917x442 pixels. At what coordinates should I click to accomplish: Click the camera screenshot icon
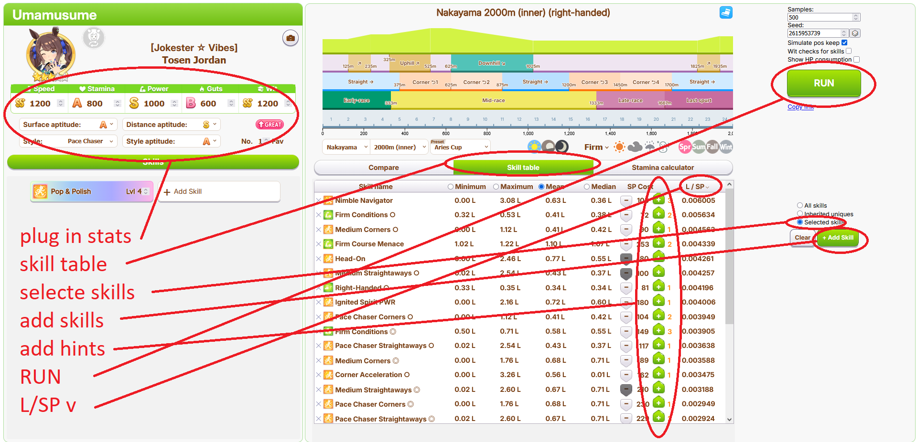(x=290, y=38)
